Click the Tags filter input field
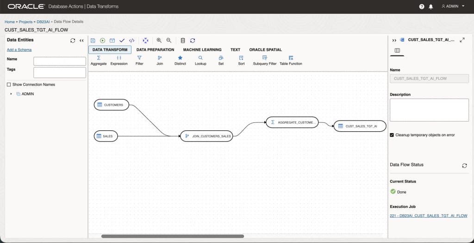474x243 pixels. pos(60,73)
